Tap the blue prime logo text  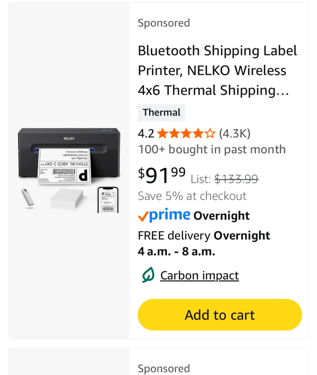pyautogui.click(x=170, y=215)
